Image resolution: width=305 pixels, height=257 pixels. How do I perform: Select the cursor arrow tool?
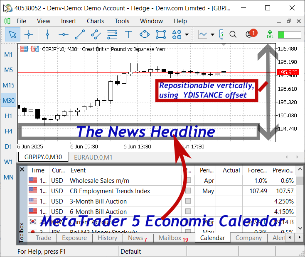coord(12,34)
